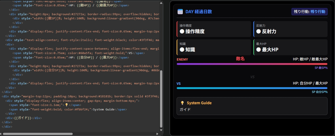Click the 敵名 enemy name text
This screenshot has height=136, width=335.
point(240,59)
